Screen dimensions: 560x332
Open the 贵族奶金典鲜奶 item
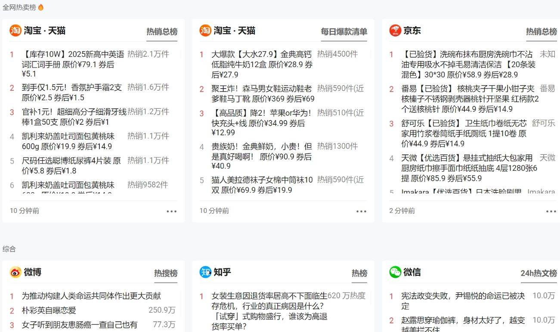(262, 156)
